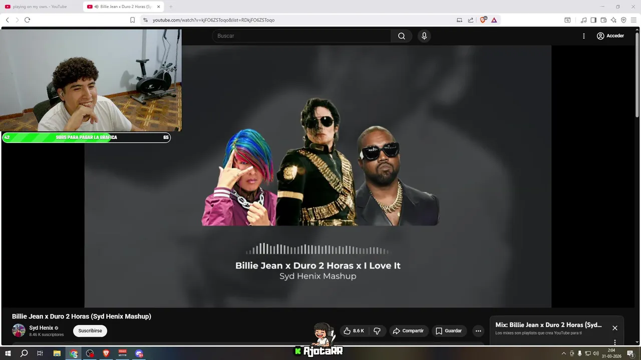This screenshot has height=360, width=641.
Task: Click Mix: Billie Jean x Duro playlist title
Action: [x=548, y=325]
